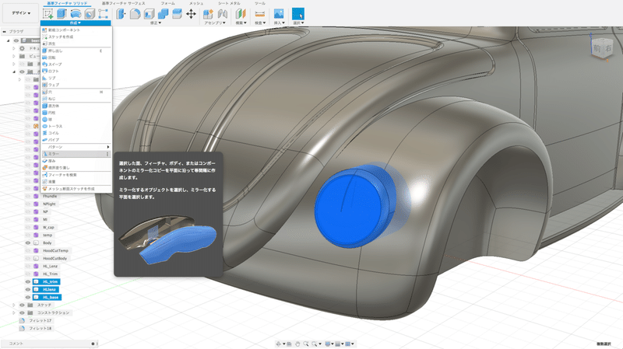This screenshot has height=349, width=623.
Task: Open the 修正 dropdown menu
Action: [x=156, y=23]
